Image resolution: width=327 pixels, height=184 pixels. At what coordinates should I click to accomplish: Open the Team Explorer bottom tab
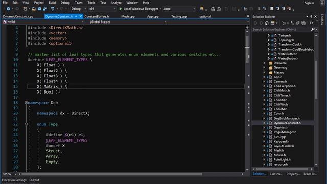310,174
